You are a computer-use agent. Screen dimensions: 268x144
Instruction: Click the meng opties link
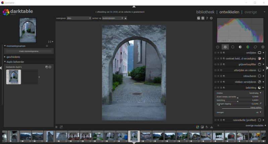click(x=256, y=108)
